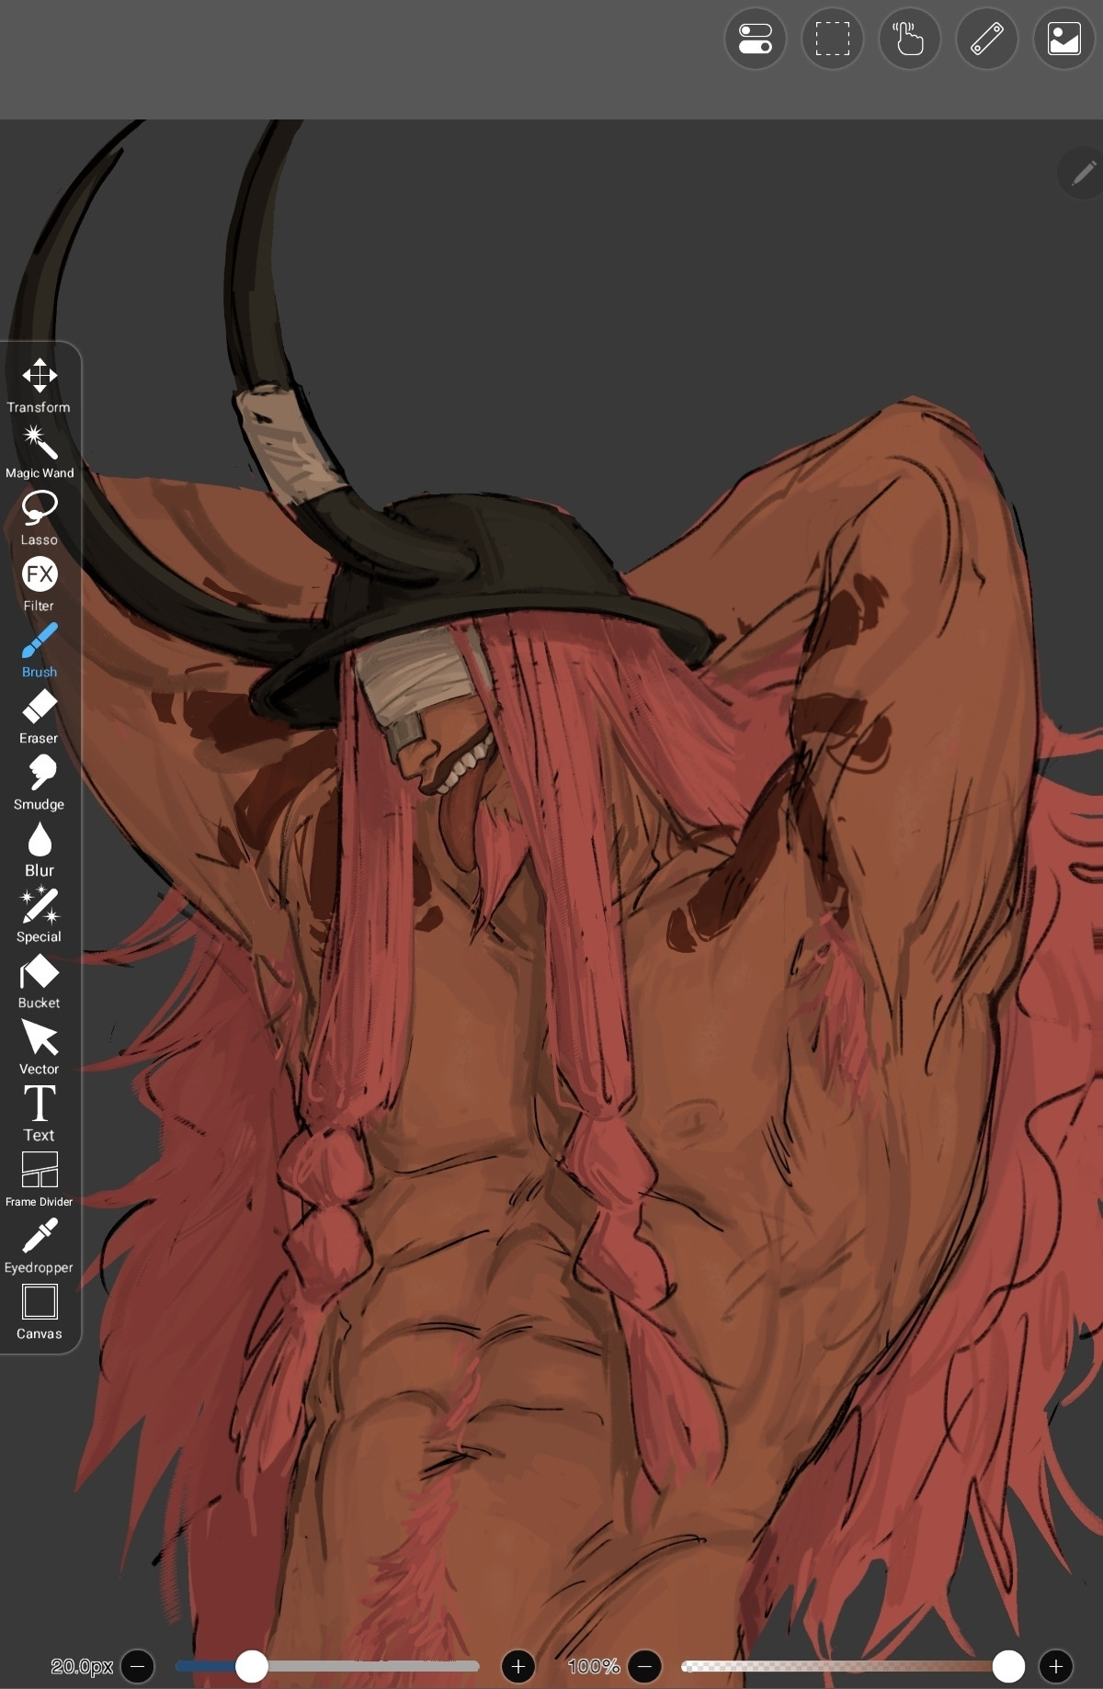The width and height of the screenshot is (1103, 1689).
Task: Toggle the switches settings icon in top bar
Action: [x=756, y=39]
